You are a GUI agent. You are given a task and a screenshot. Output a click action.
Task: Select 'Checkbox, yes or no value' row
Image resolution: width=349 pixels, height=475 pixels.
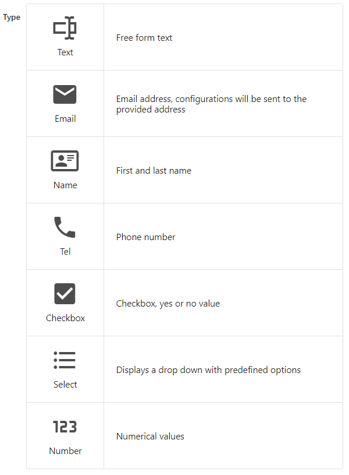tap(168, 304)
